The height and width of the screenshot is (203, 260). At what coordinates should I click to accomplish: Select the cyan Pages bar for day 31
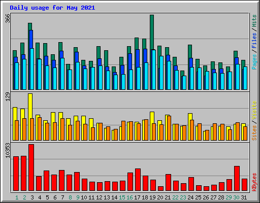pyautogui.click(x=245, y=78)
